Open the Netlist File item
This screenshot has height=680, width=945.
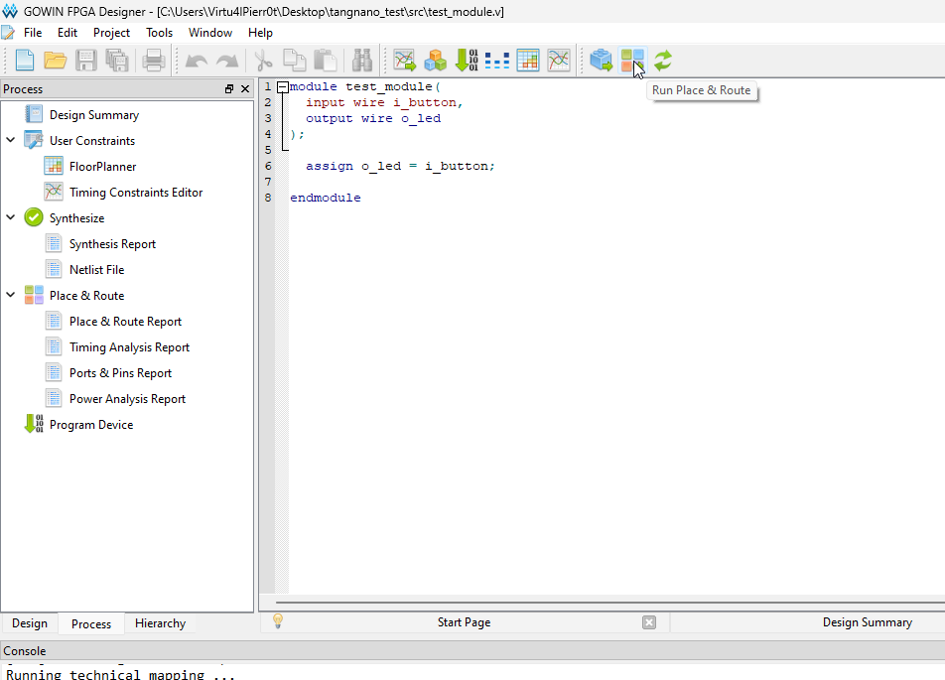click(x=96, y=270)
